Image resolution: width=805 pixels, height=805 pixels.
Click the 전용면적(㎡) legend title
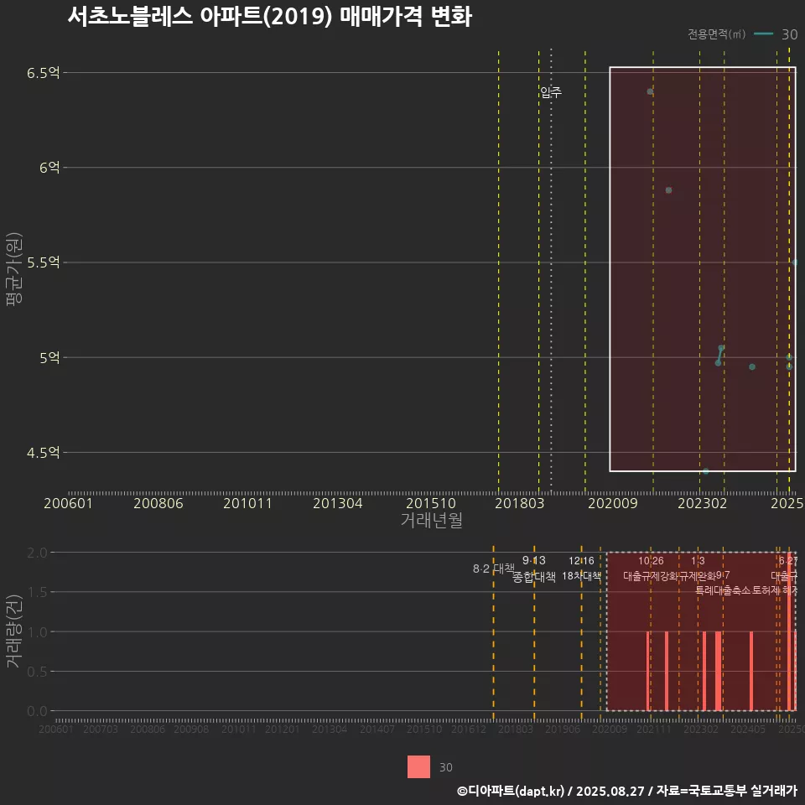click(x=716, y=34)
